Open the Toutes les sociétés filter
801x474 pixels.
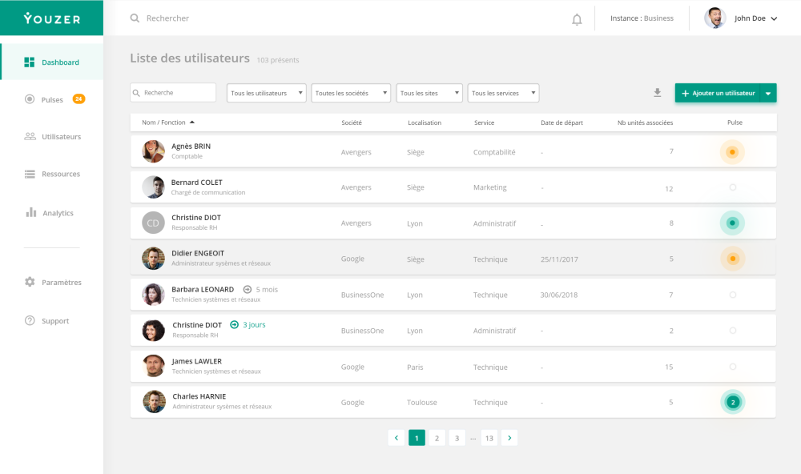point(351,93)
